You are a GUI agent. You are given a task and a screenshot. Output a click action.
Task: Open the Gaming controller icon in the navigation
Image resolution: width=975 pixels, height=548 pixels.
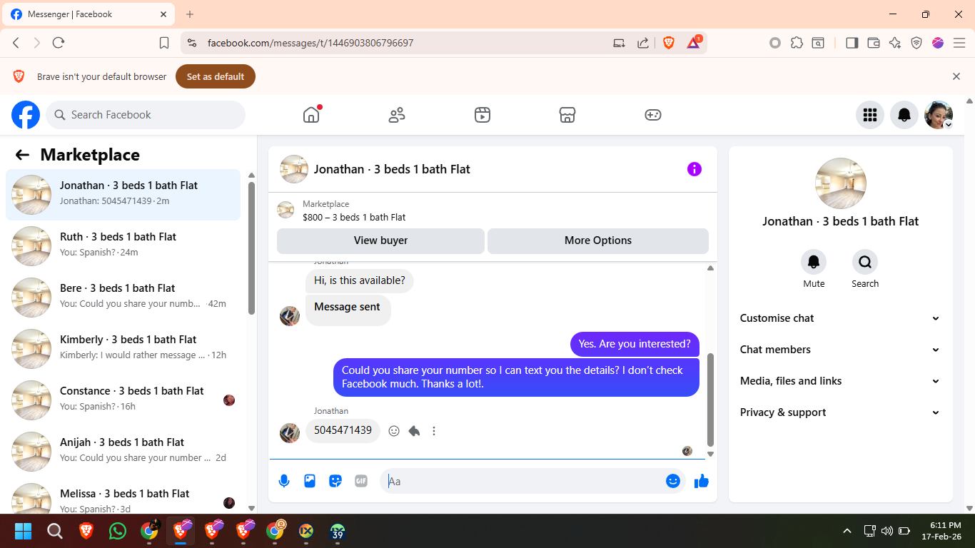tap(653, 115)
